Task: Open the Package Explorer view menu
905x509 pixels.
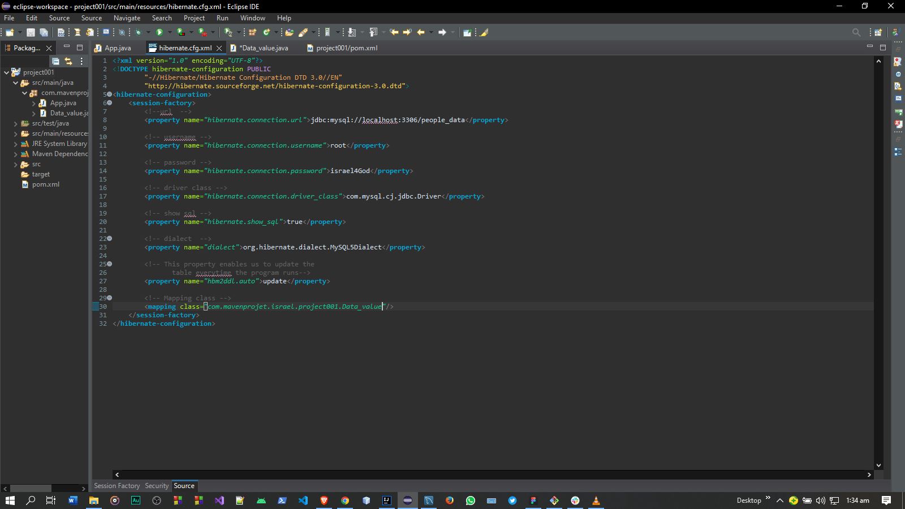Action: [81, 61]
